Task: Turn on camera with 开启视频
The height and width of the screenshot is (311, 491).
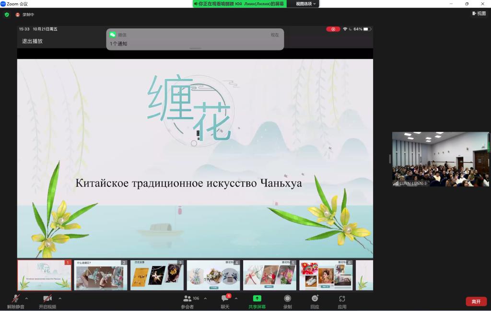Action: (47, 299)
